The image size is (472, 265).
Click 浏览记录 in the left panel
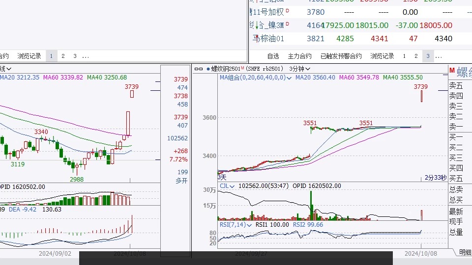[x=29, y=56]
